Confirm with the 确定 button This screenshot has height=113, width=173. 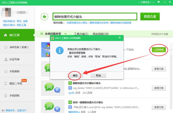point(75,75)
